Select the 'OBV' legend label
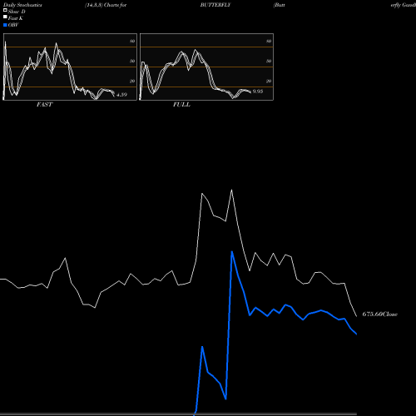Screen dimensions: 416x416 [x=13, y=25]
